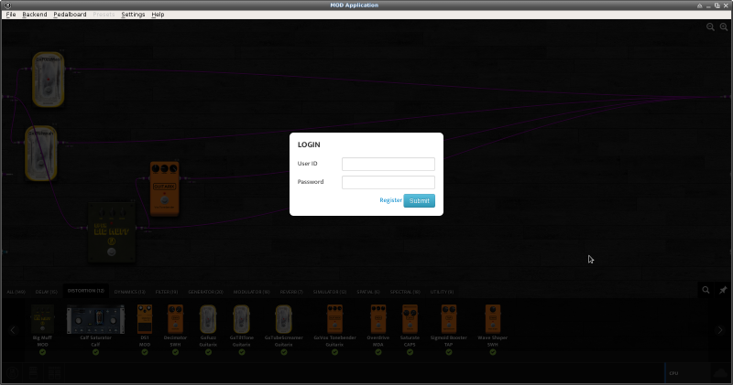733x385 pixels.
Task: Switch to the SIMULATOR (12) plugin tab
Action: click(x=330, y=292)
